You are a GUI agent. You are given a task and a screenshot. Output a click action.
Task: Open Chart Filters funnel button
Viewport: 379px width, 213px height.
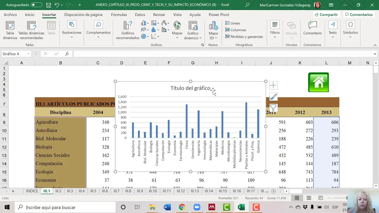point(273,108)
